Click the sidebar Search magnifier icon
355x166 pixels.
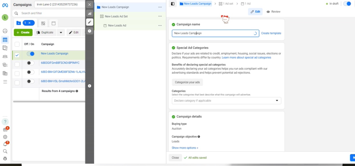[x=5, y=151]
